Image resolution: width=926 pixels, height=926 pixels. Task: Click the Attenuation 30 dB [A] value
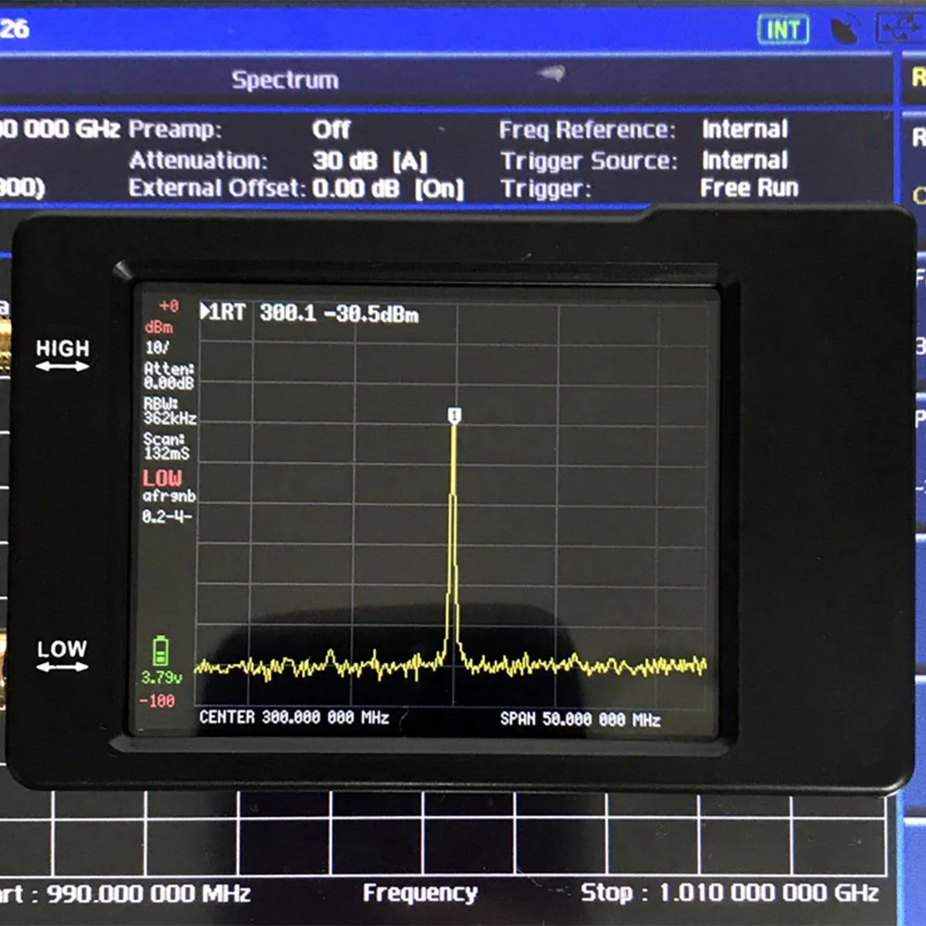click(369, 160)
